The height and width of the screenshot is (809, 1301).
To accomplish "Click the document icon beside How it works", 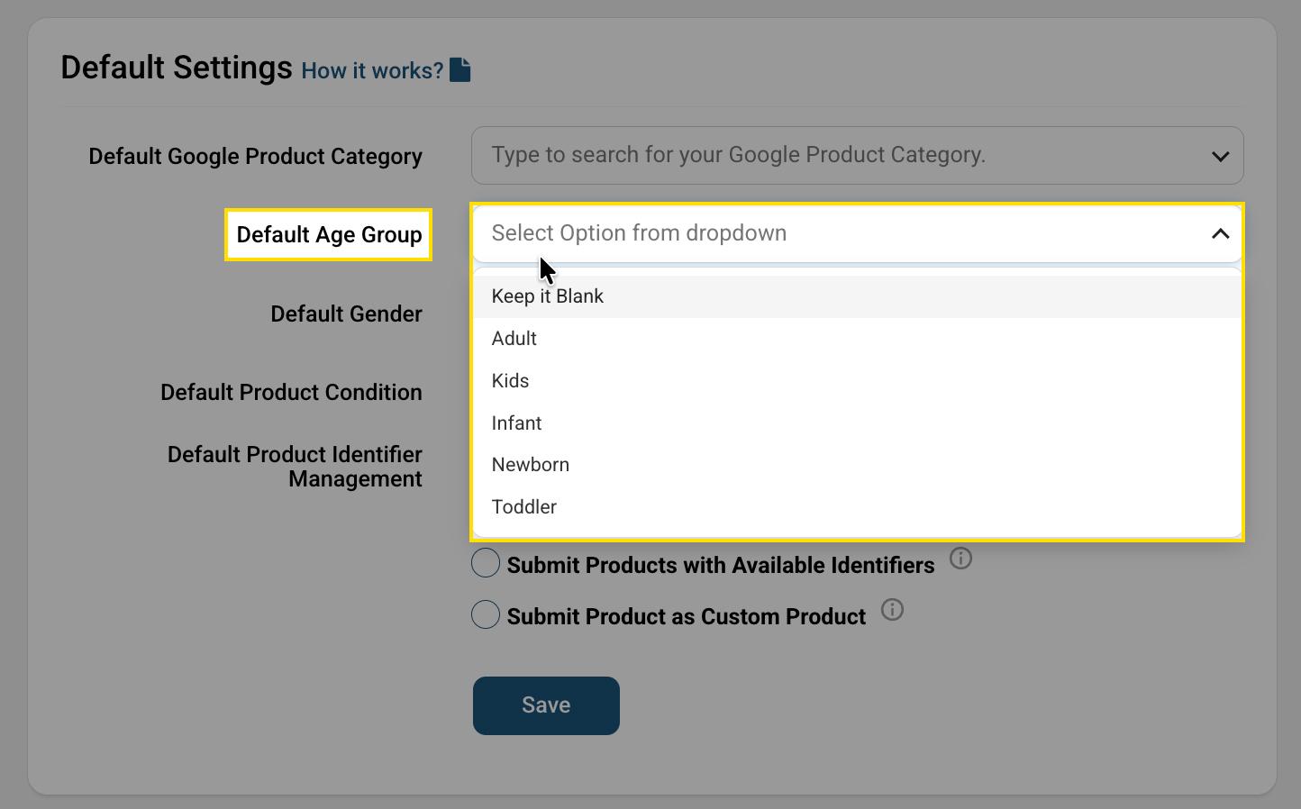I will pyautogui.click(x=460, y=70).
